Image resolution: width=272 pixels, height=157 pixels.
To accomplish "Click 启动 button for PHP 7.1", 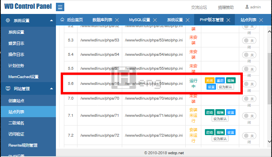I will coord(210,112).
